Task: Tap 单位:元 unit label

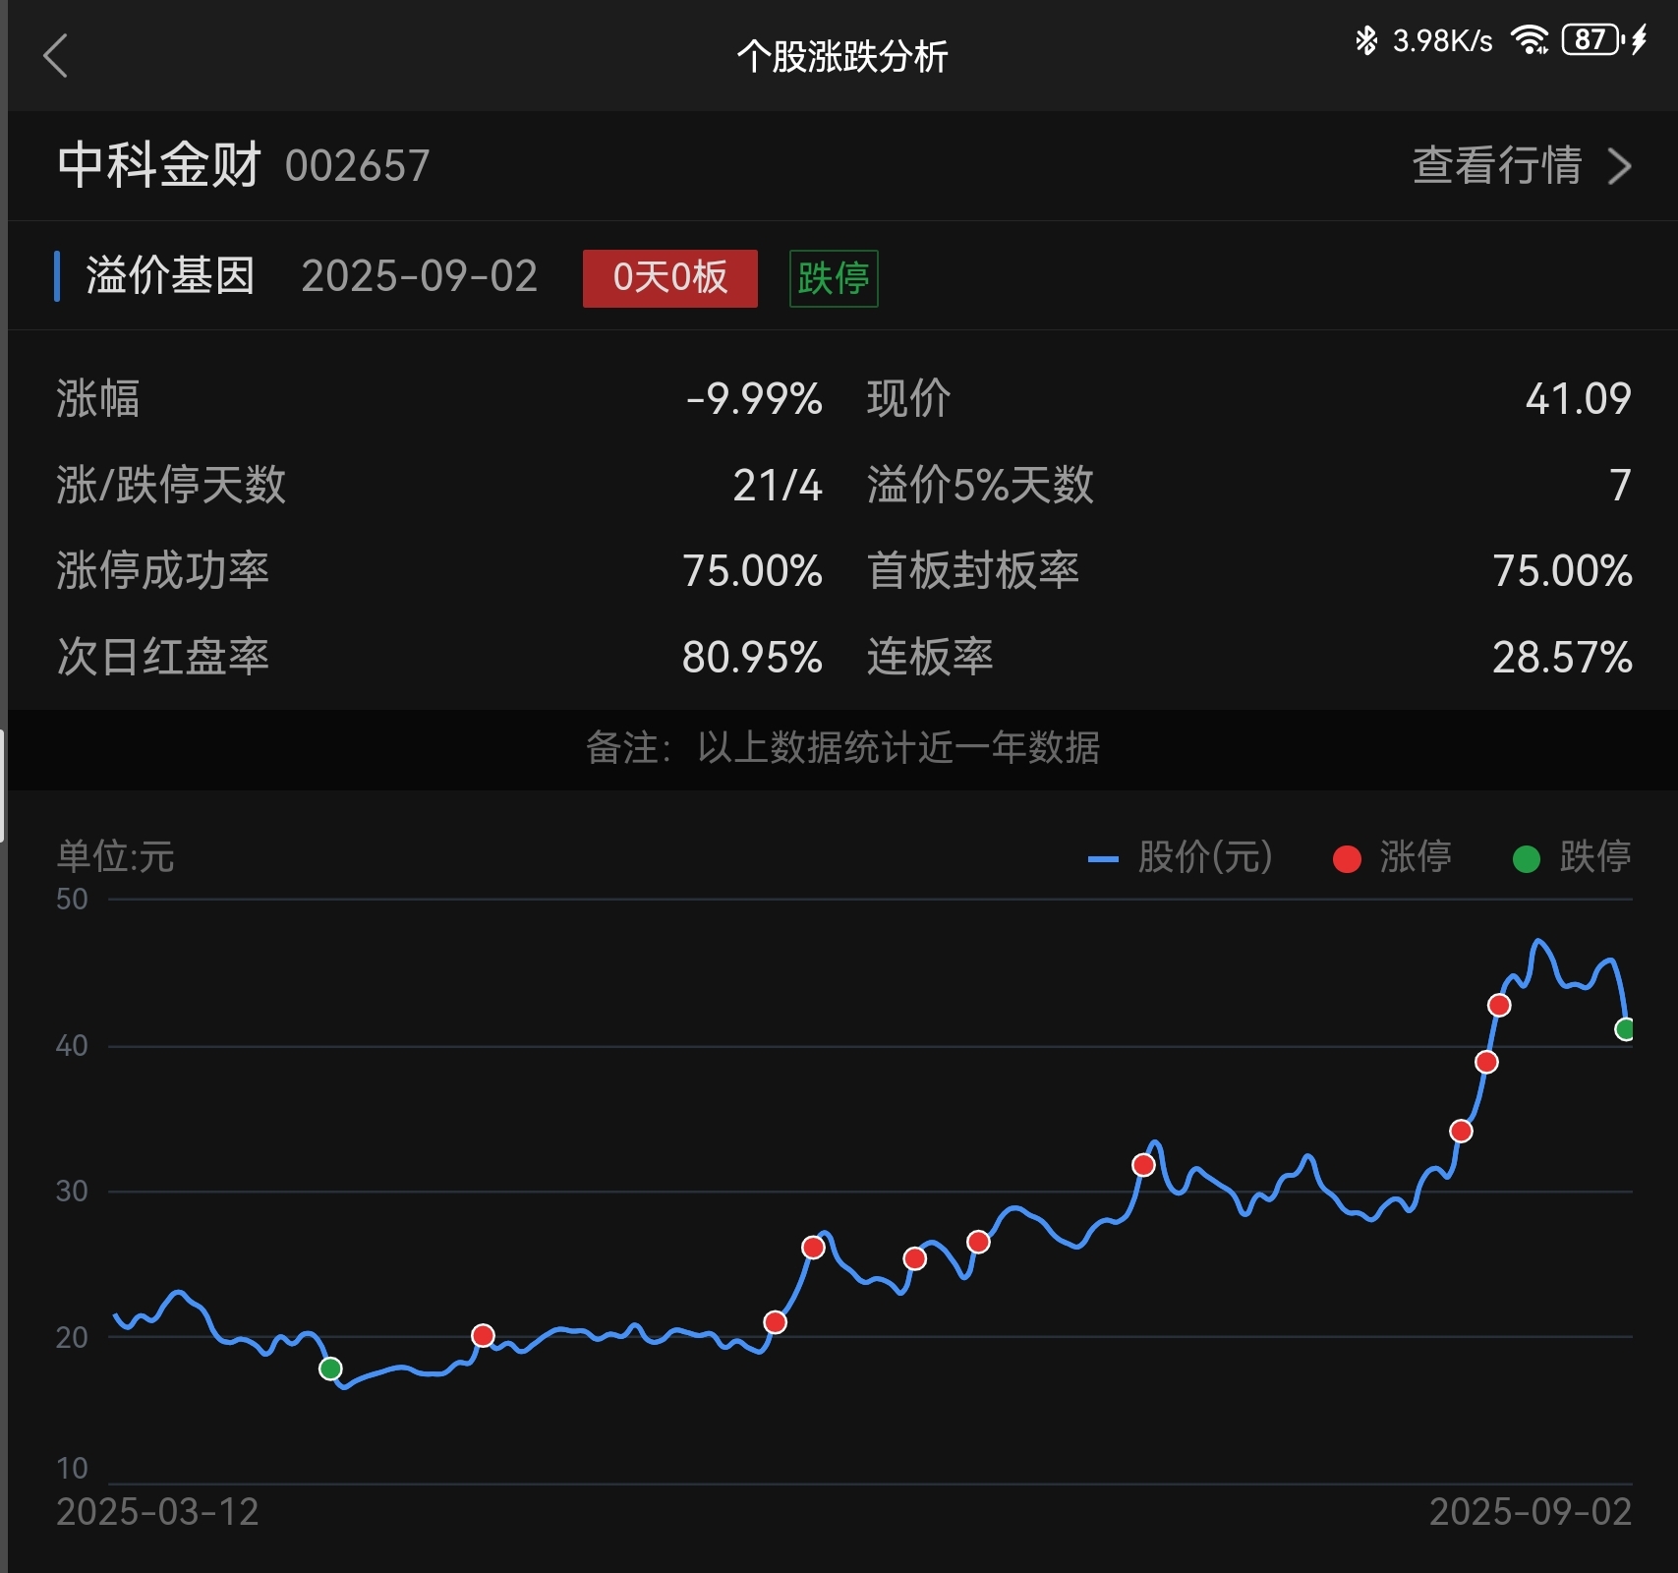Action: pos(115,856)
